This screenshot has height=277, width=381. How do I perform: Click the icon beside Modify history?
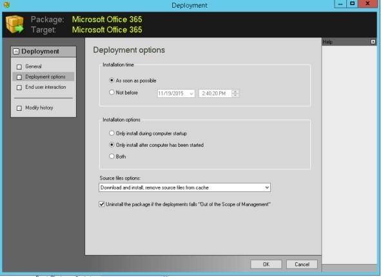19,108
